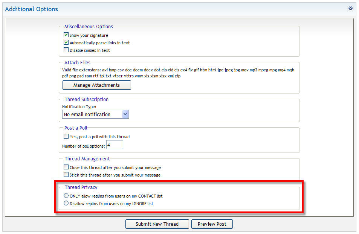
Task: Open the Notification Type dropdown
Action: coord(95,114)
